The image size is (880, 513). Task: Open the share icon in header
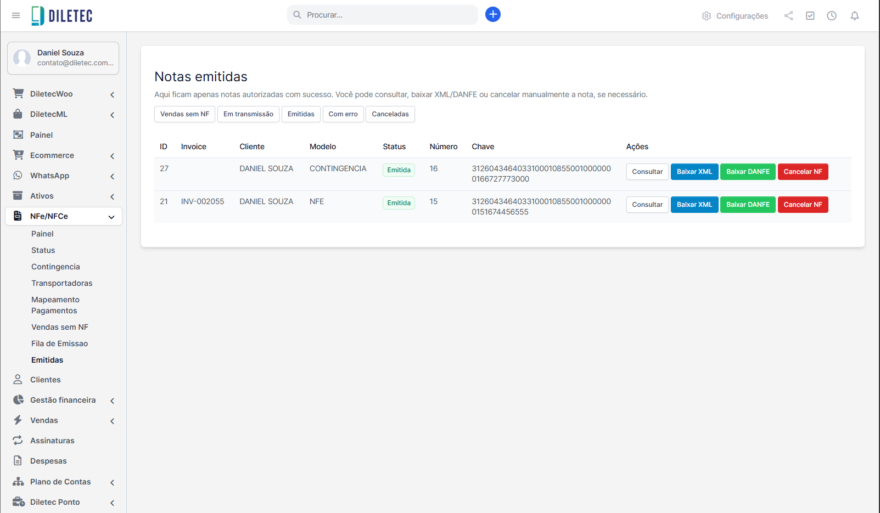[x=788, y=16]
